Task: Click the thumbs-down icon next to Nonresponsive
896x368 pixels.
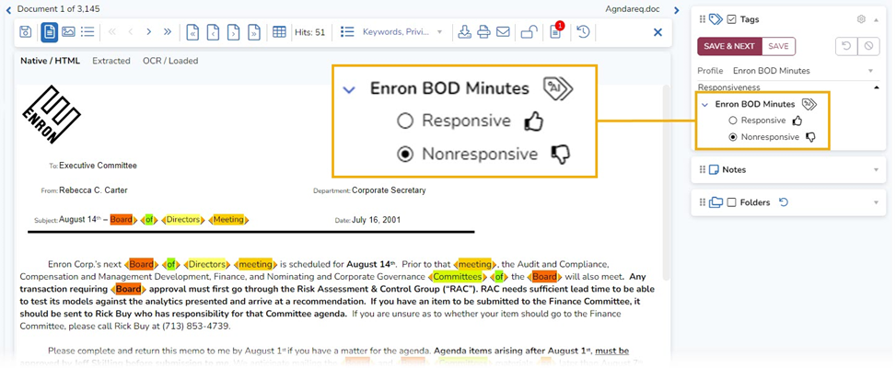Action: click(810, 137)
